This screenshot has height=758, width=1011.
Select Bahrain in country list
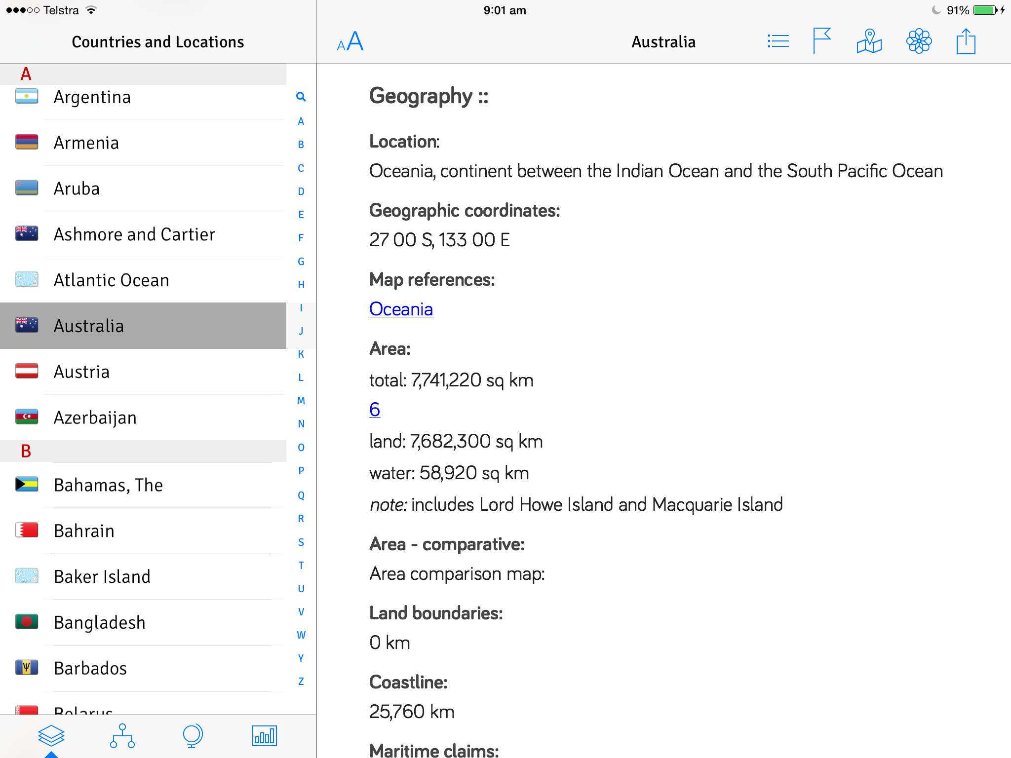[143, 531]
